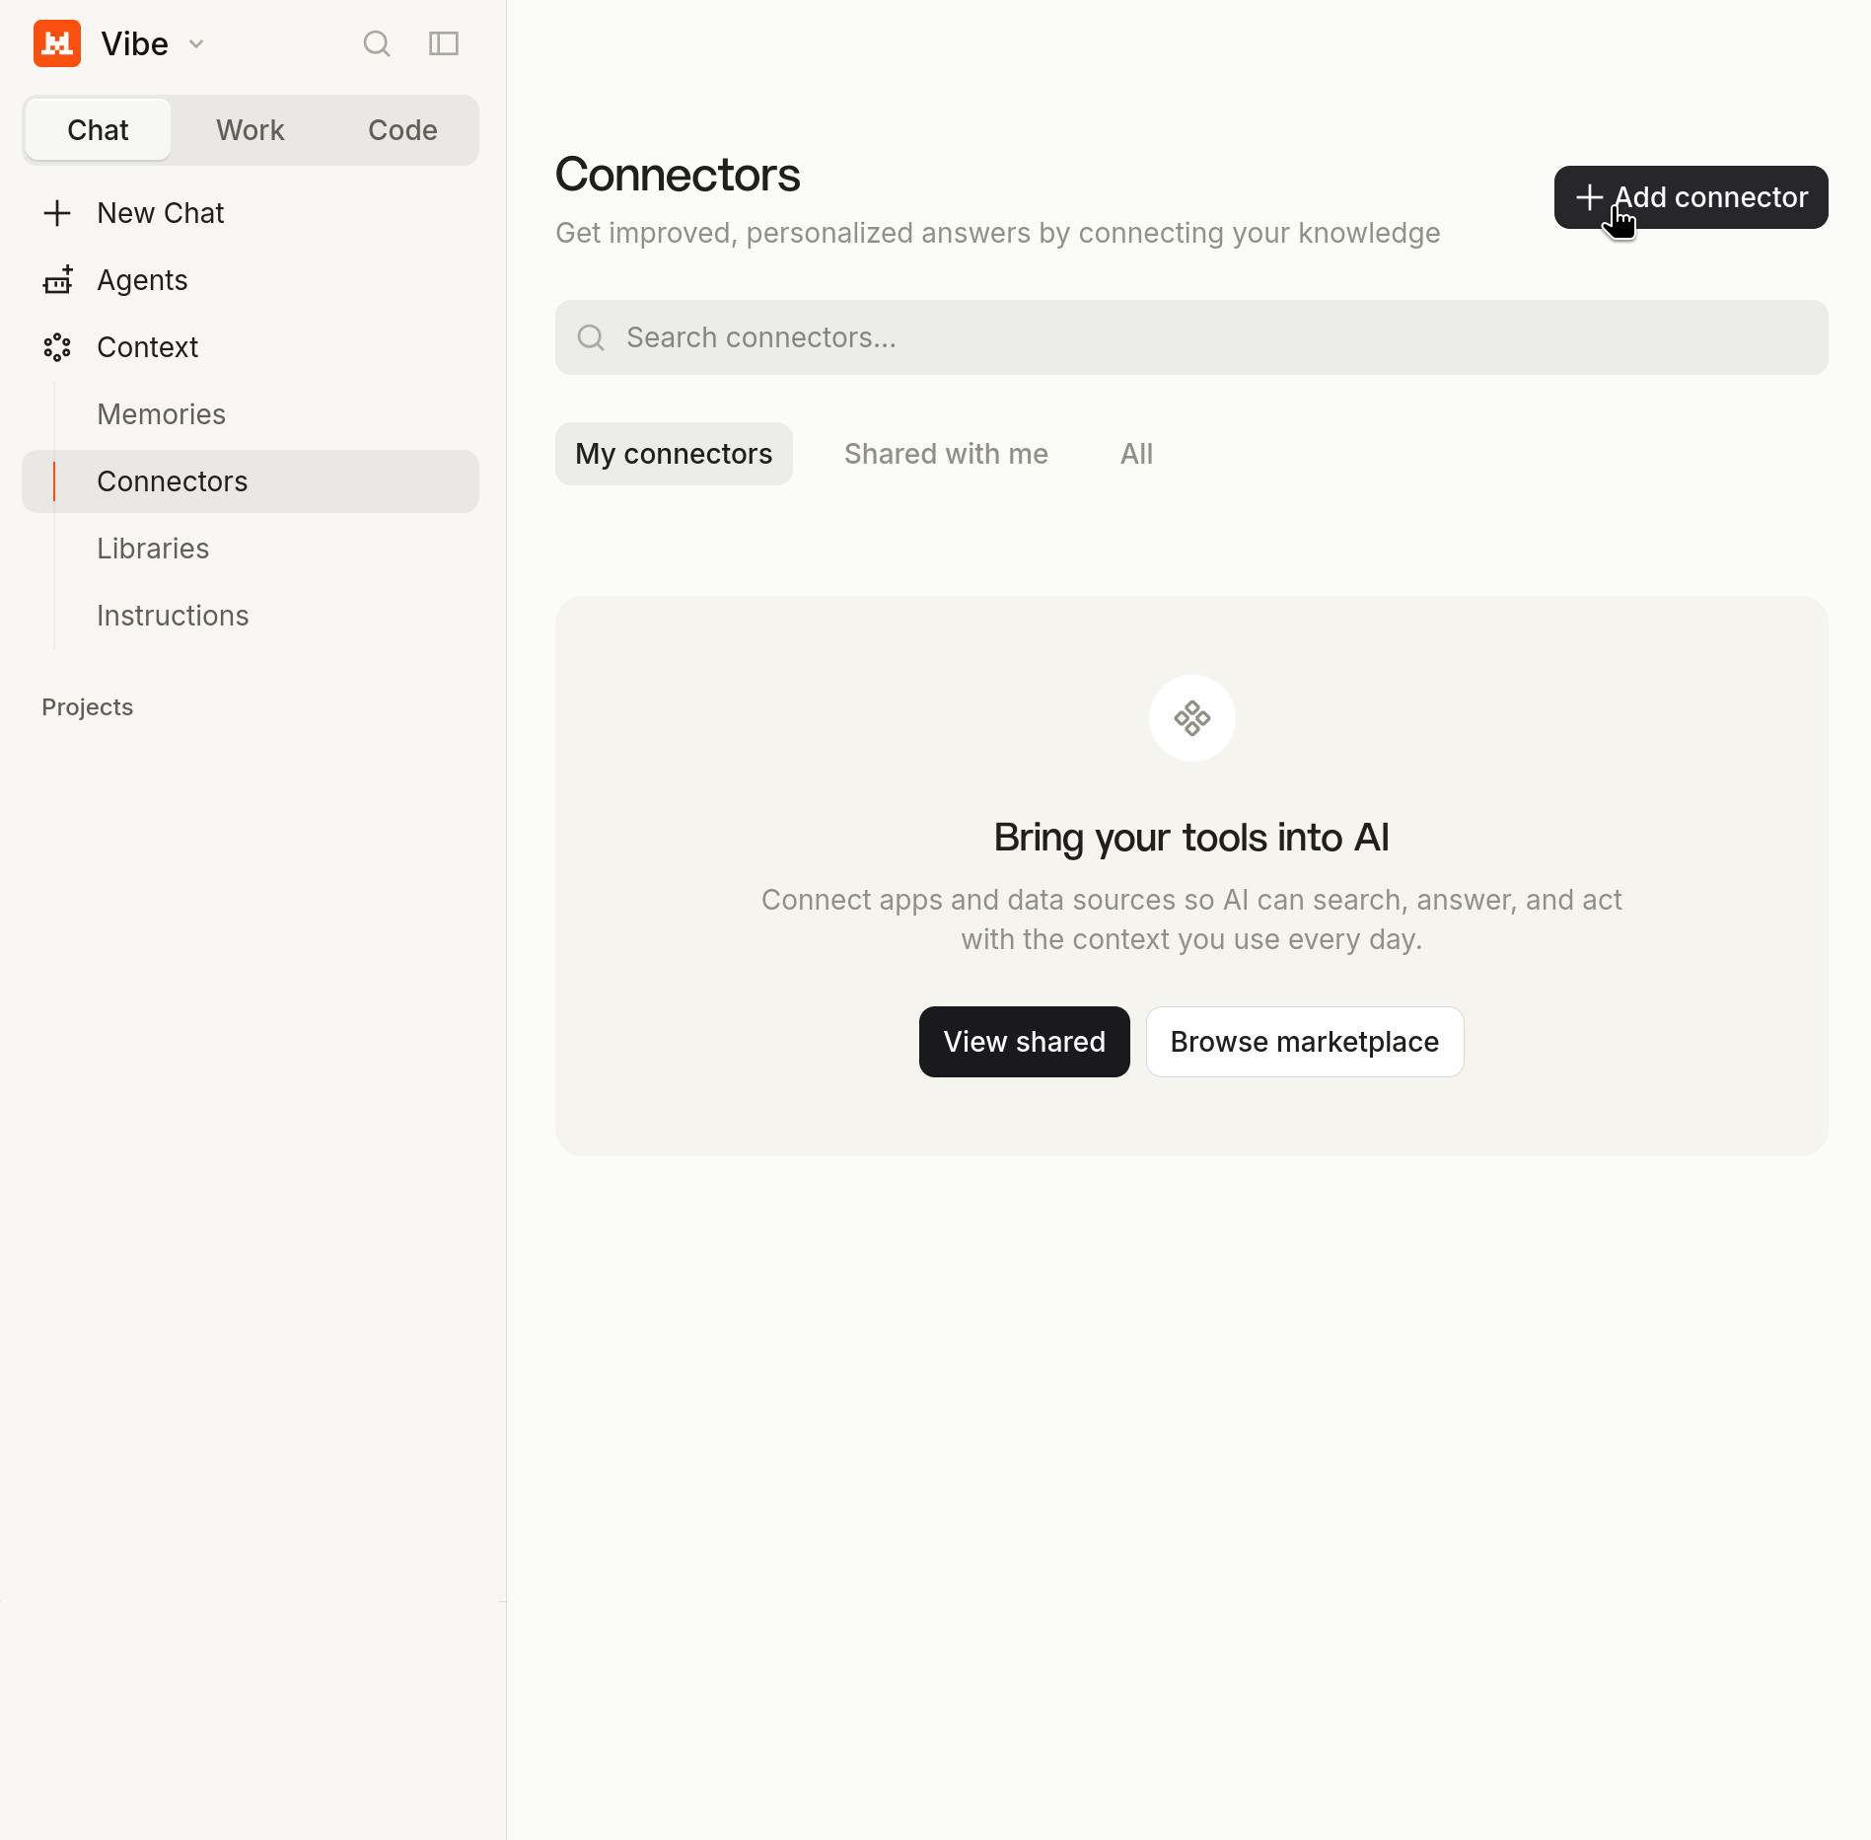The image size is (1871, 1840).
Task: Click the Vibe workspace name
Action: coord(135,43)
